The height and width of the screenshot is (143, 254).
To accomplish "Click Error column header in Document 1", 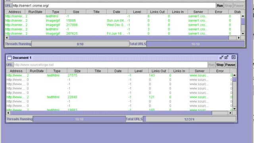I will pyautogui.click(x=220, y=71).
